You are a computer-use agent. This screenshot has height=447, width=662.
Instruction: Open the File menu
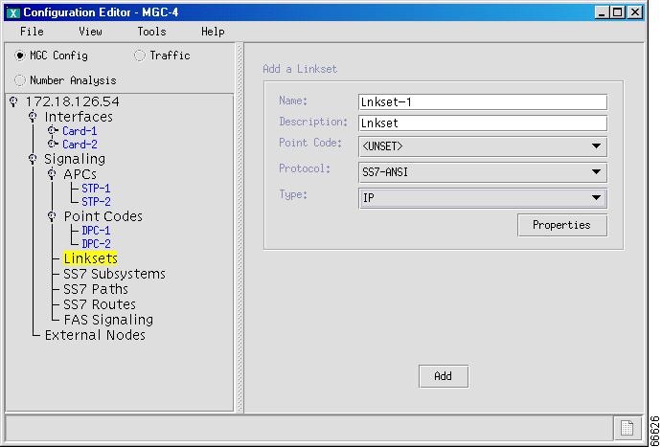(x=32, y=32)
